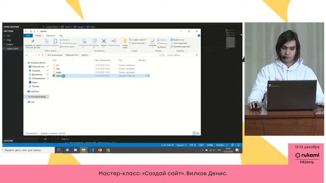The image size is (326, 183).
Task: Switch to the Home ribbon tab
Action: coord(38,36)
